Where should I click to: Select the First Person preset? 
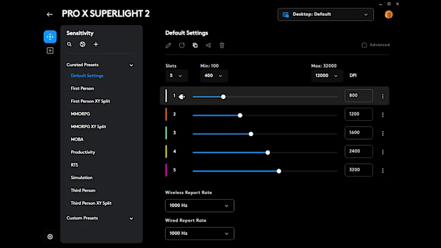pyautogui.click(x=82, y=88)
